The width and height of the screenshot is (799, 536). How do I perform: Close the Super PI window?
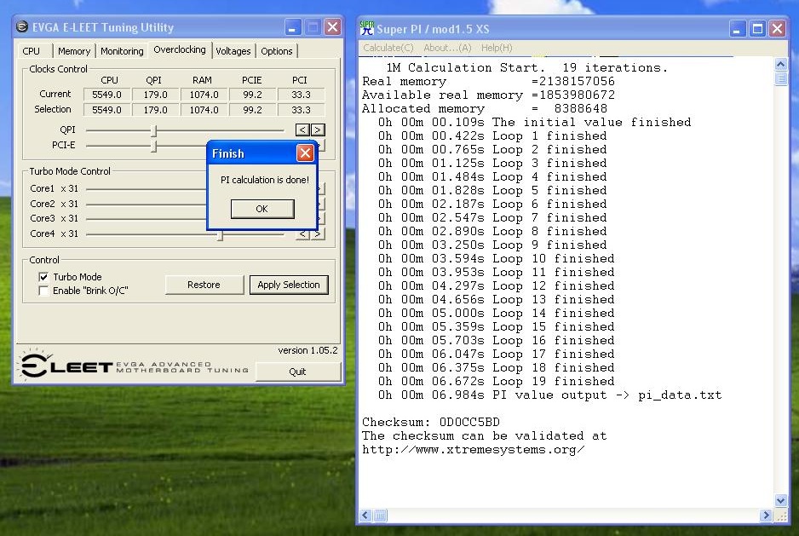click(778, 29)
